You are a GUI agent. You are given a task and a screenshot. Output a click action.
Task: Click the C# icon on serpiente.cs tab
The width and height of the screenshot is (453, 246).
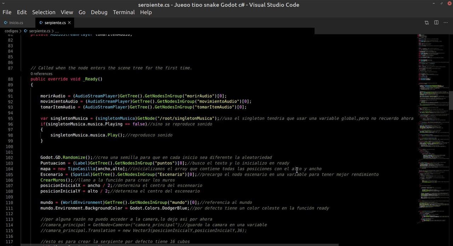41,23
